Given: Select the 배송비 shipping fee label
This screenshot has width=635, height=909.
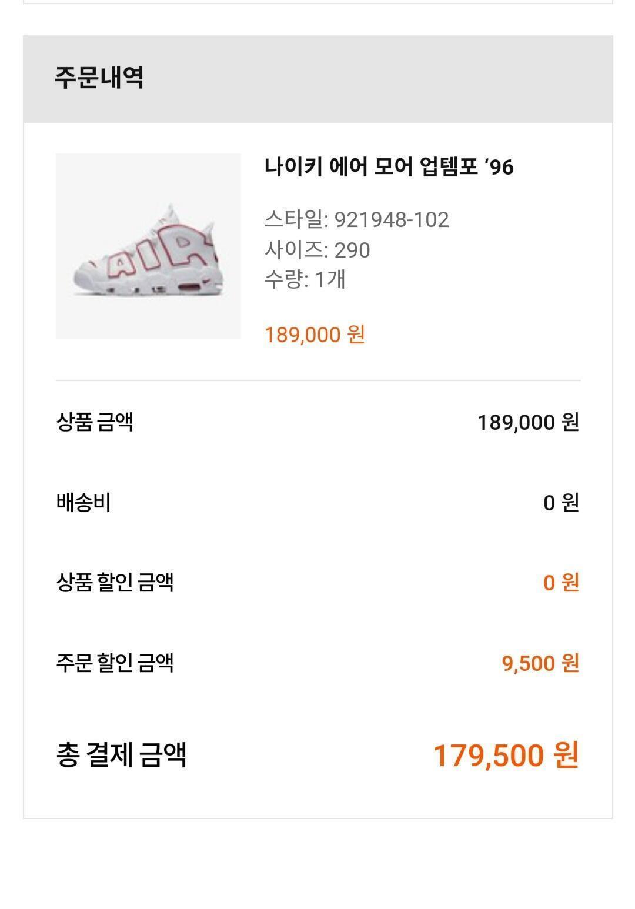Looking at the screenshot, I should pos(83,502).
